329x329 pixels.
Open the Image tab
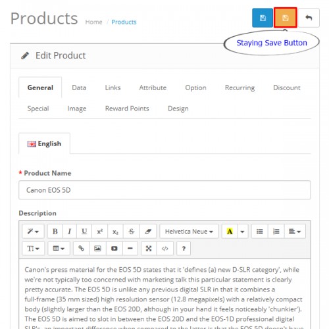coord(77,109)
